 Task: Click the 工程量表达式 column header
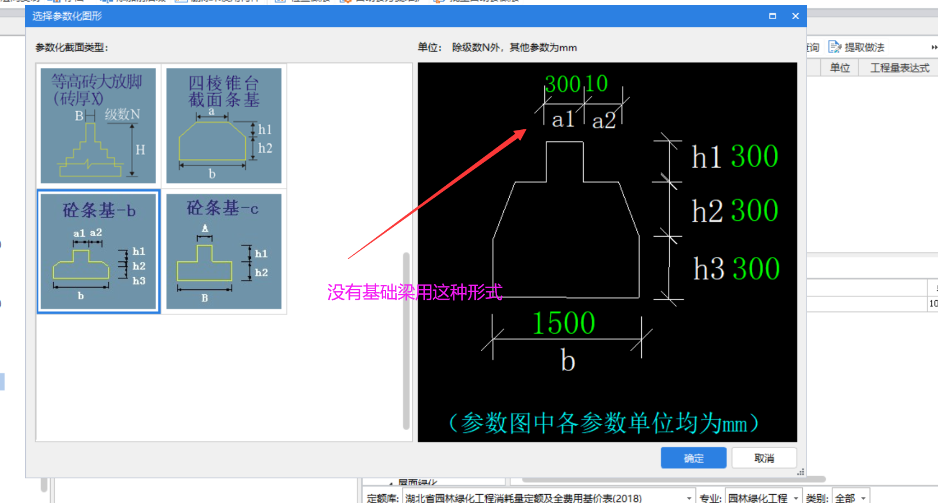coord(900,68)
